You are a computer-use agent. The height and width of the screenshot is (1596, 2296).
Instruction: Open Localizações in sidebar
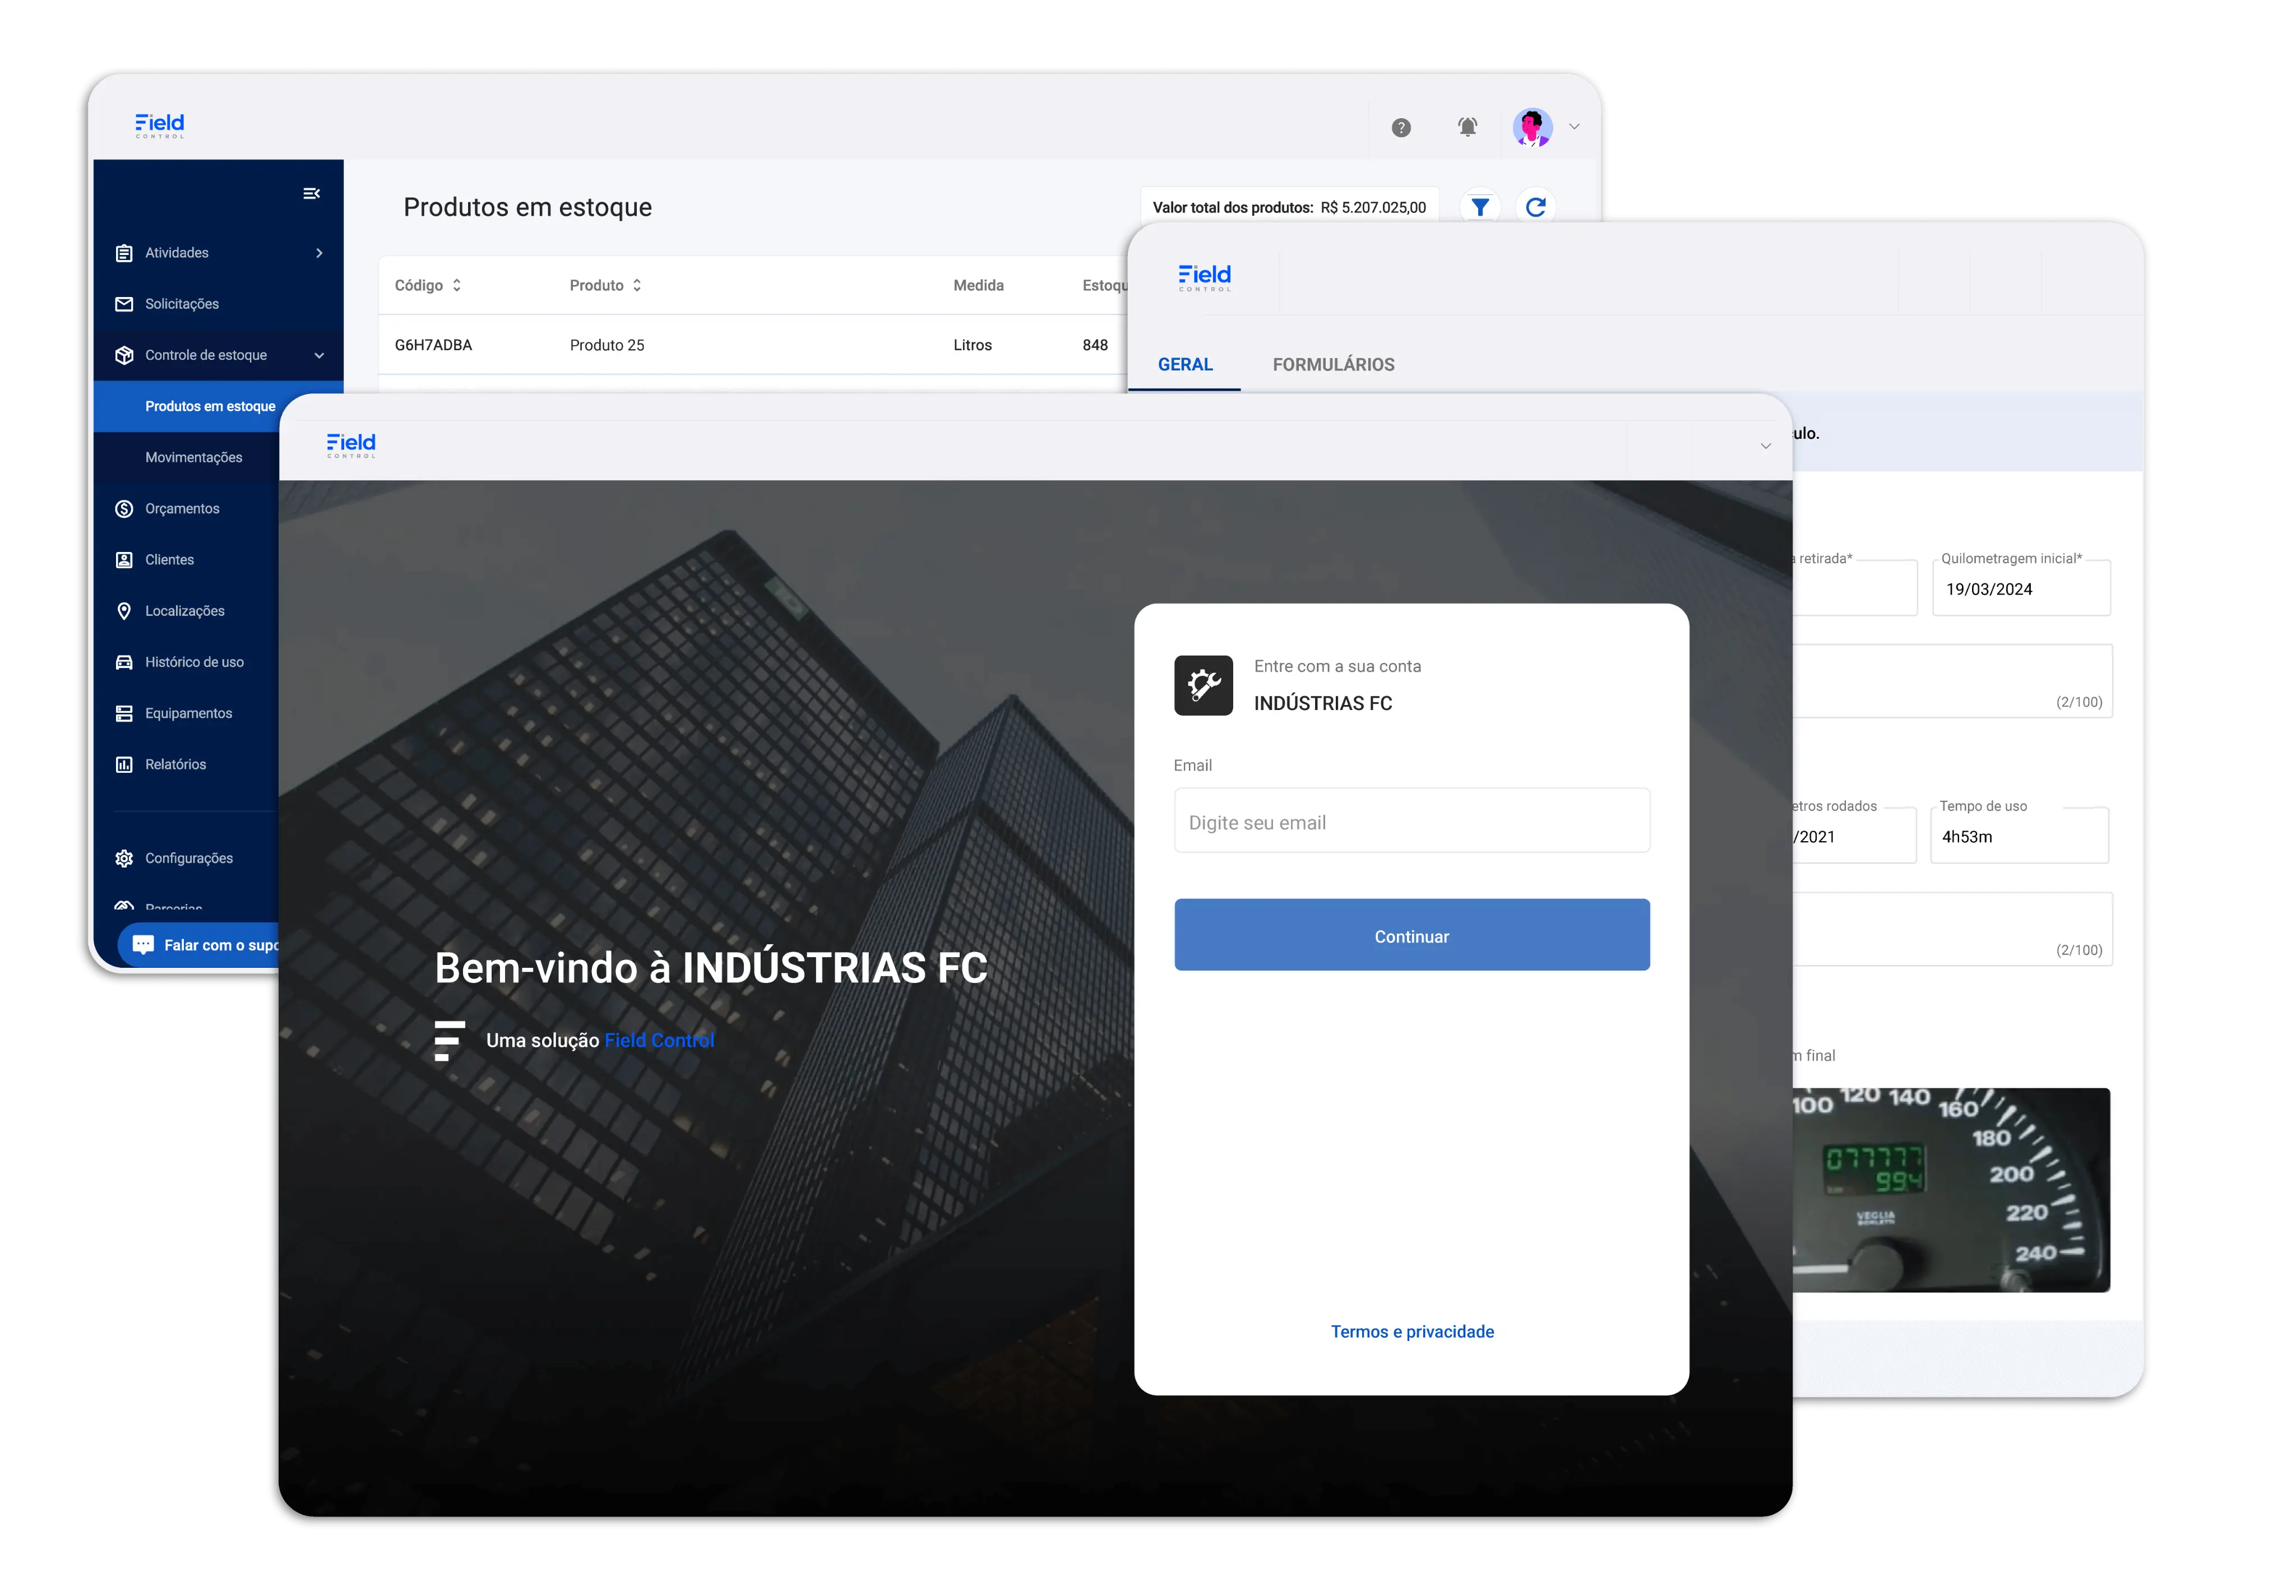[x=186, y=611]
